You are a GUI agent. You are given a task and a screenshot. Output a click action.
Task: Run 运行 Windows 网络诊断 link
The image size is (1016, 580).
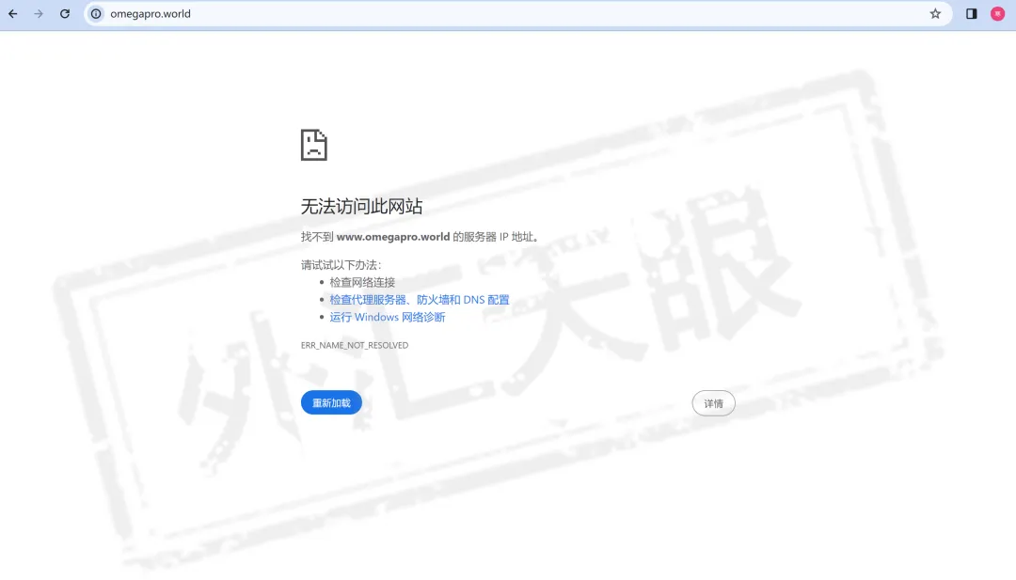coord(388,317)
